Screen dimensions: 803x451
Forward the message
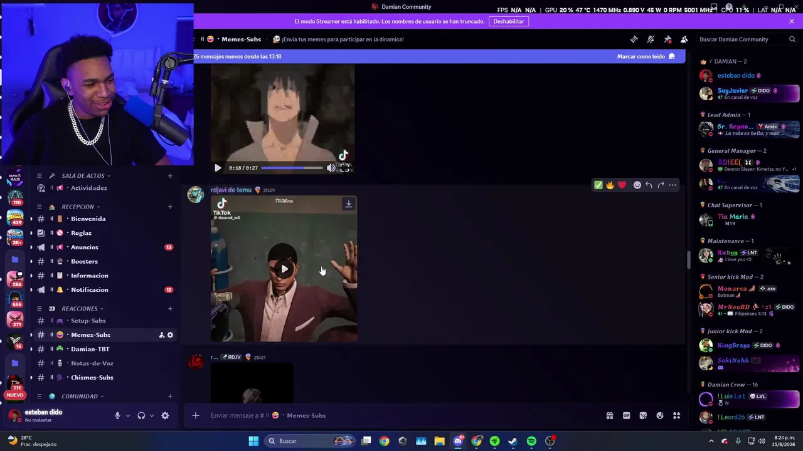click(661, 185)
